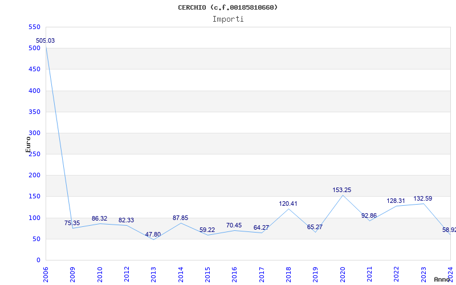Click the 200 y-axis tick label

pyautogui.click(x=34, y=175)
